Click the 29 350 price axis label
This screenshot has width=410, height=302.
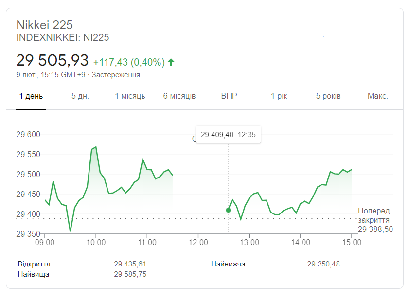coord(28,234)
